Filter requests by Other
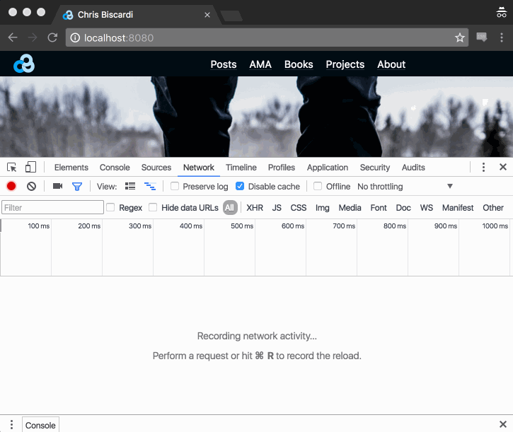Screen dimensions: 513x432 click(x=493, y=208)
